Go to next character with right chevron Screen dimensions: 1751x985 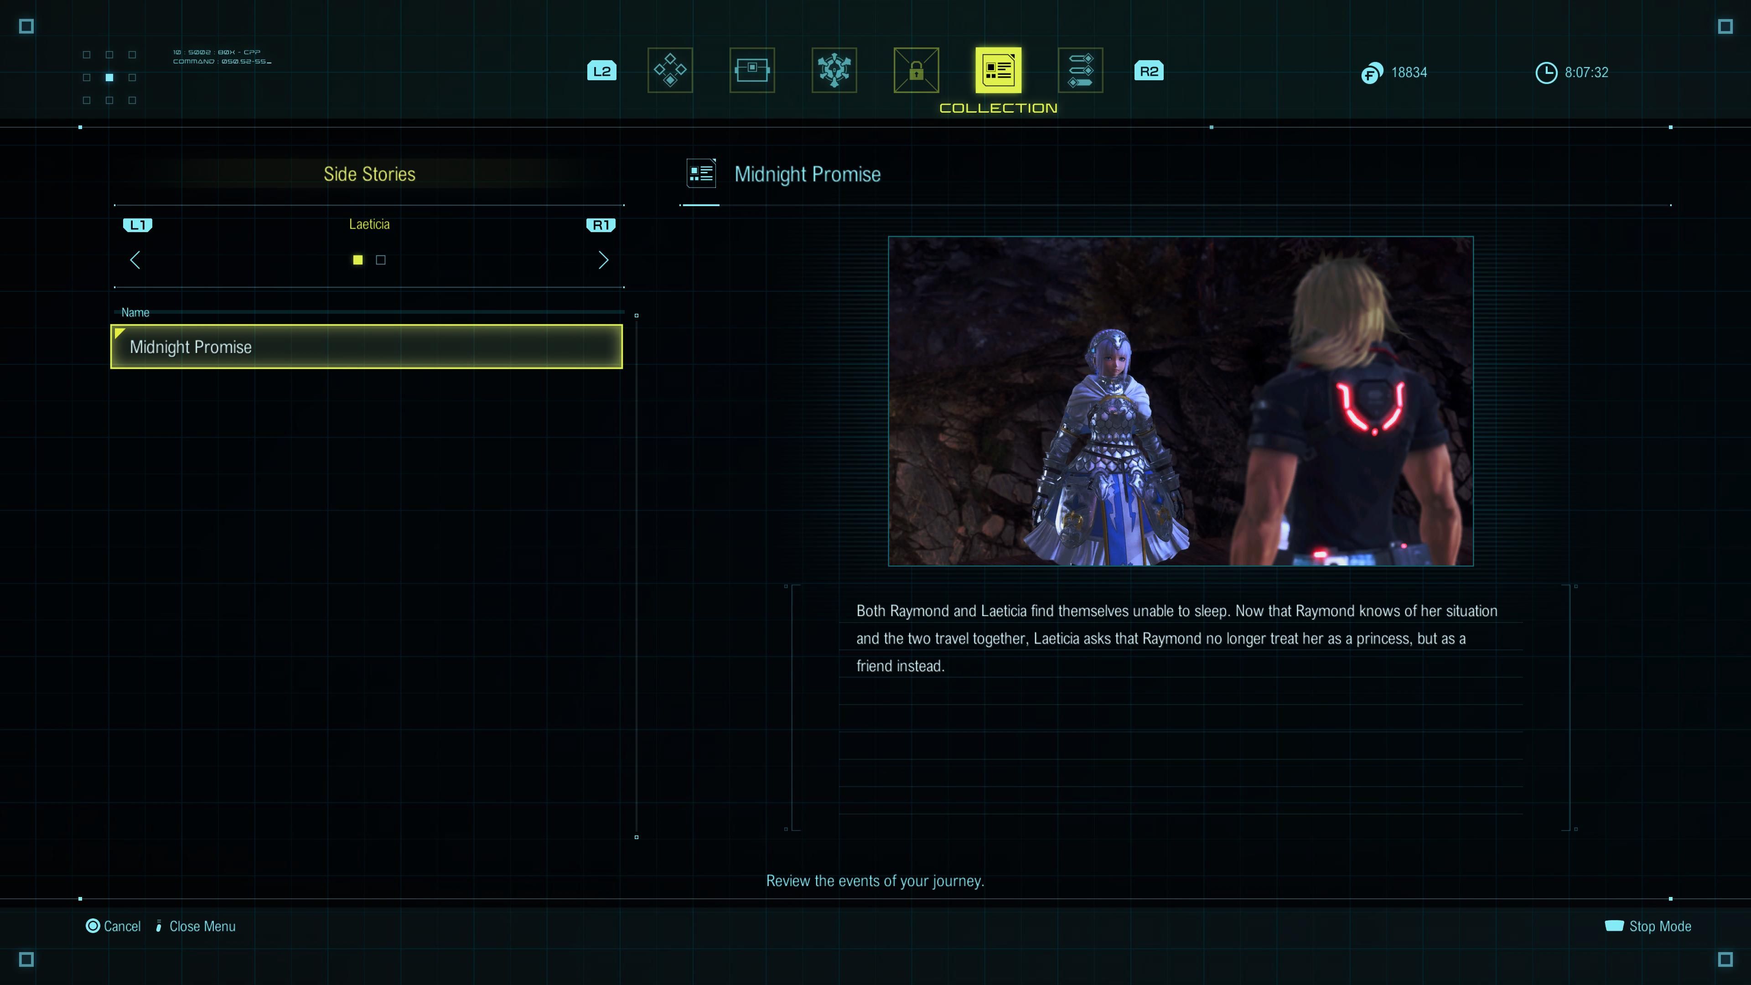[603, 259]
